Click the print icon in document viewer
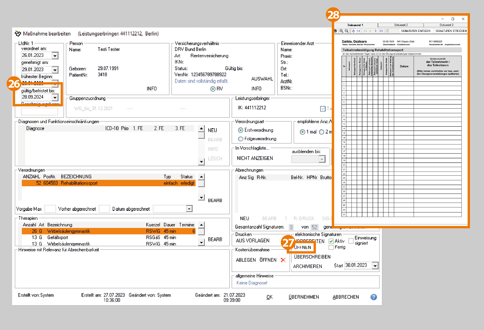The height and width of the screenshot is (330, 484). (x=336, y=31)
